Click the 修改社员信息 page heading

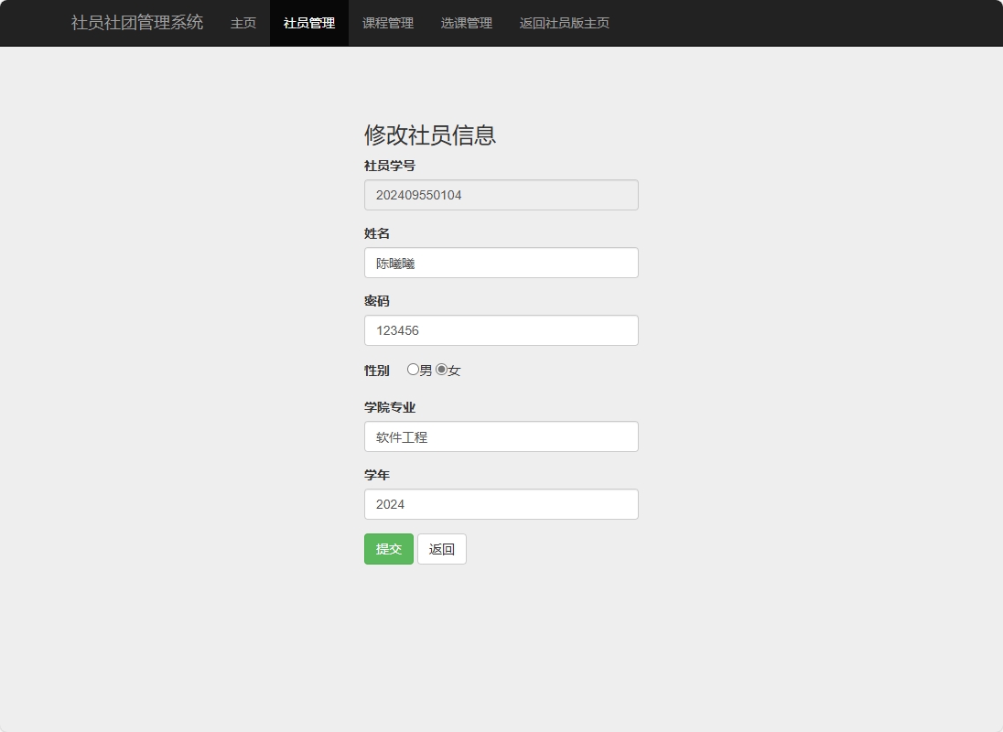click(430, 135)
